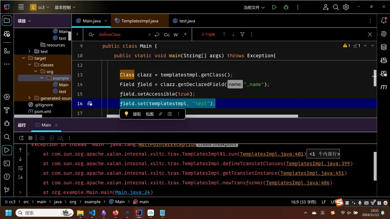Toggle match case Cc in find bar
Screen dimensions: 390x219
tap(166, 35)
